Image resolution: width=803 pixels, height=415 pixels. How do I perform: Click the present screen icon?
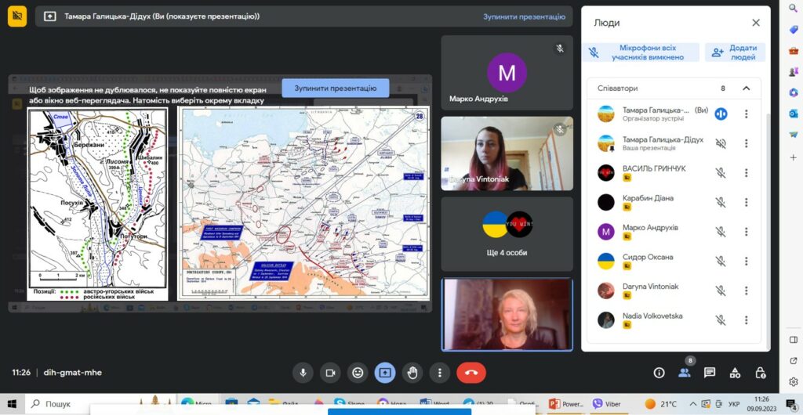(385, 373)
